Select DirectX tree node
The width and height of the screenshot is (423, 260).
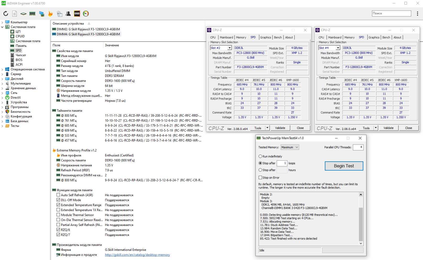tap(15, 98)
